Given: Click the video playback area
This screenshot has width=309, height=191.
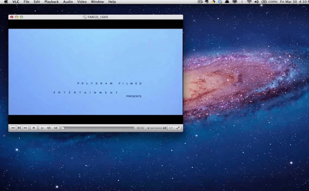Looking at the screenshot, I should (96, 72).
